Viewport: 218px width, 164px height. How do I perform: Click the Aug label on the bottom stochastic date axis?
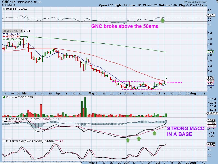(x=193, y=163)
